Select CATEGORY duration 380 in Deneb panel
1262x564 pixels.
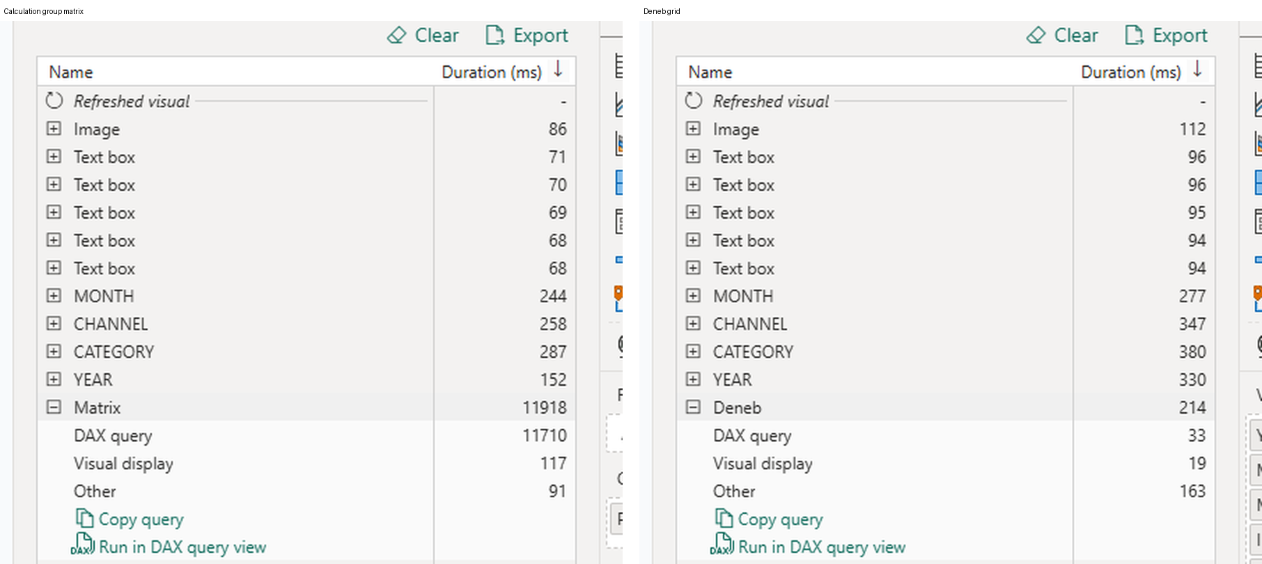pos(1192,352)
